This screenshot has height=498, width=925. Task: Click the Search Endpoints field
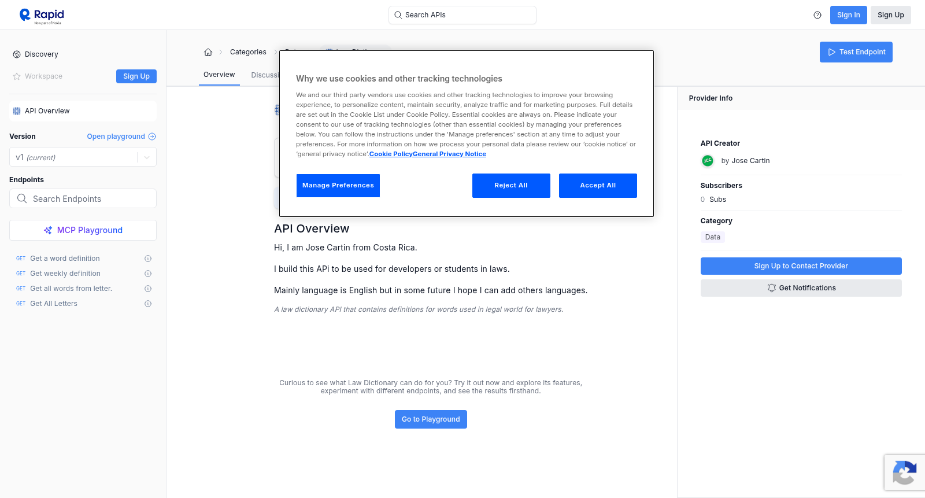pyautogui.click(x=83, y=198)
